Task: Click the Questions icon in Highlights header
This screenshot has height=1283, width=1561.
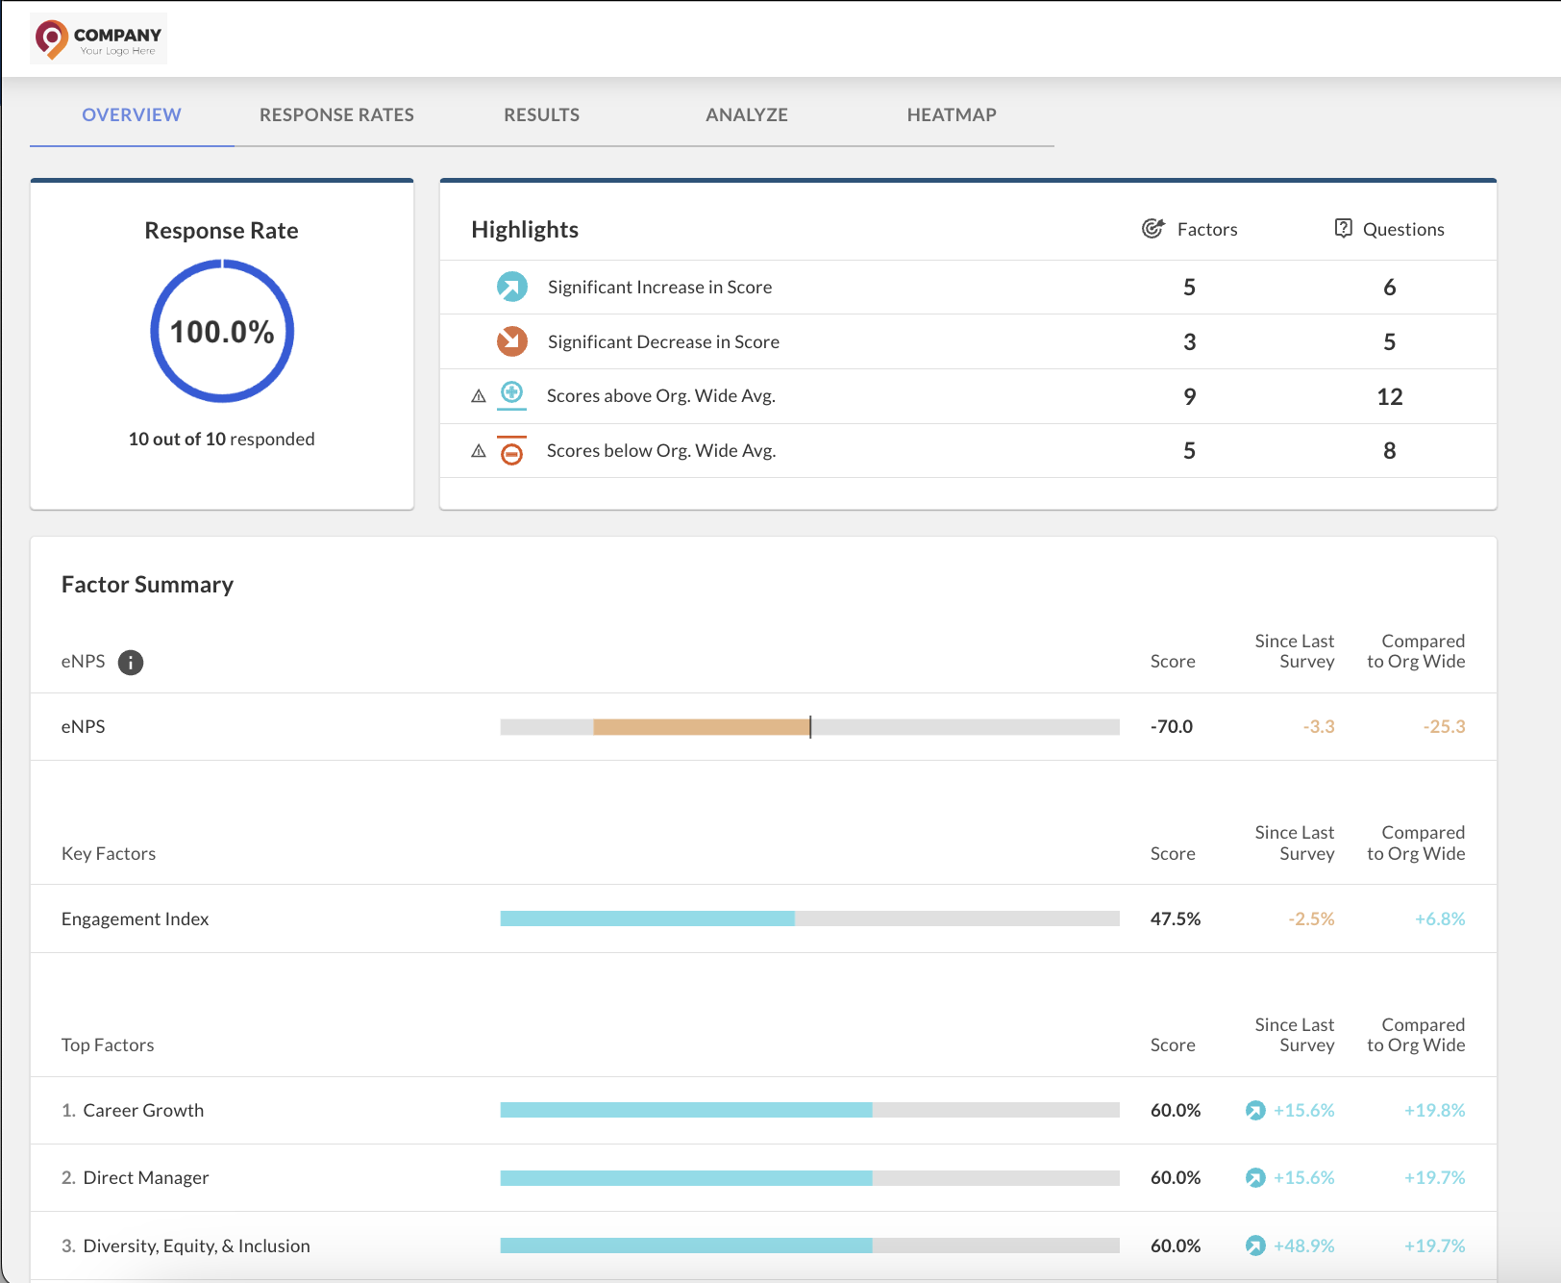Action: coord(1344,228)
